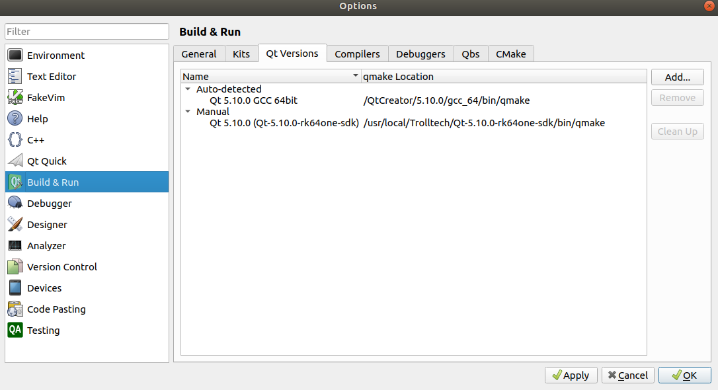Select the Manual group label
This screenshot has height=390, width=718.
(212, 111)
